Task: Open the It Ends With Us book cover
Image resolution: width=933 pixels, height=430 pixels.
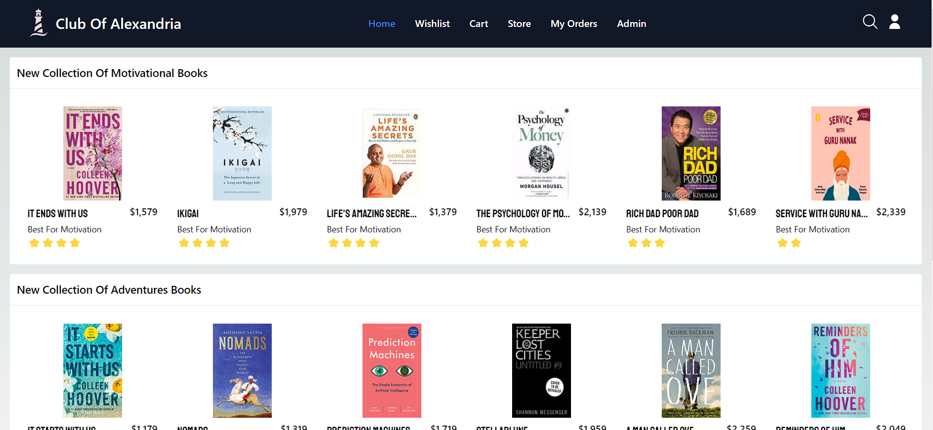Action: coord(93,153)
